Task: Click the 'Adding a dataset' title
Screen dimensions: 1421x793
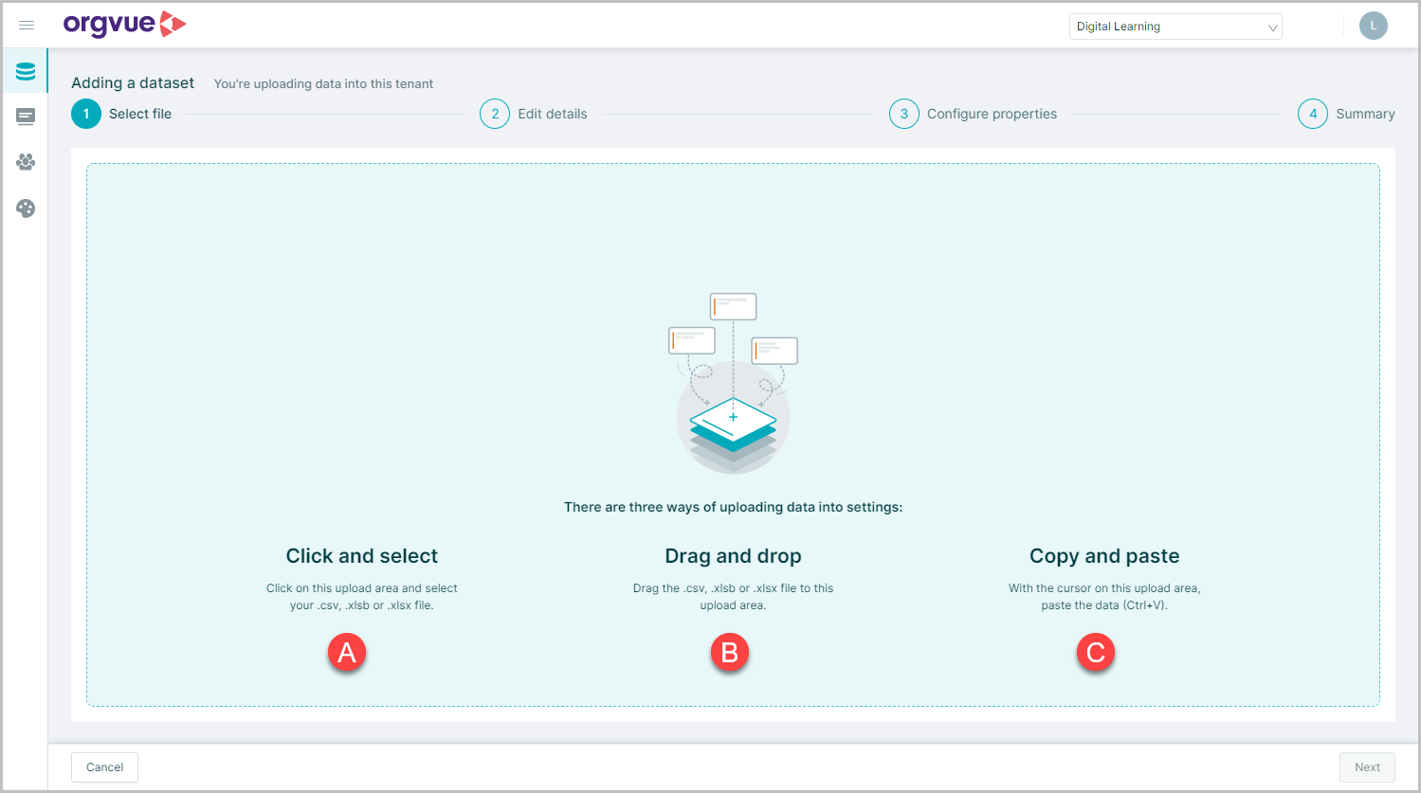Action: (133, 83)
